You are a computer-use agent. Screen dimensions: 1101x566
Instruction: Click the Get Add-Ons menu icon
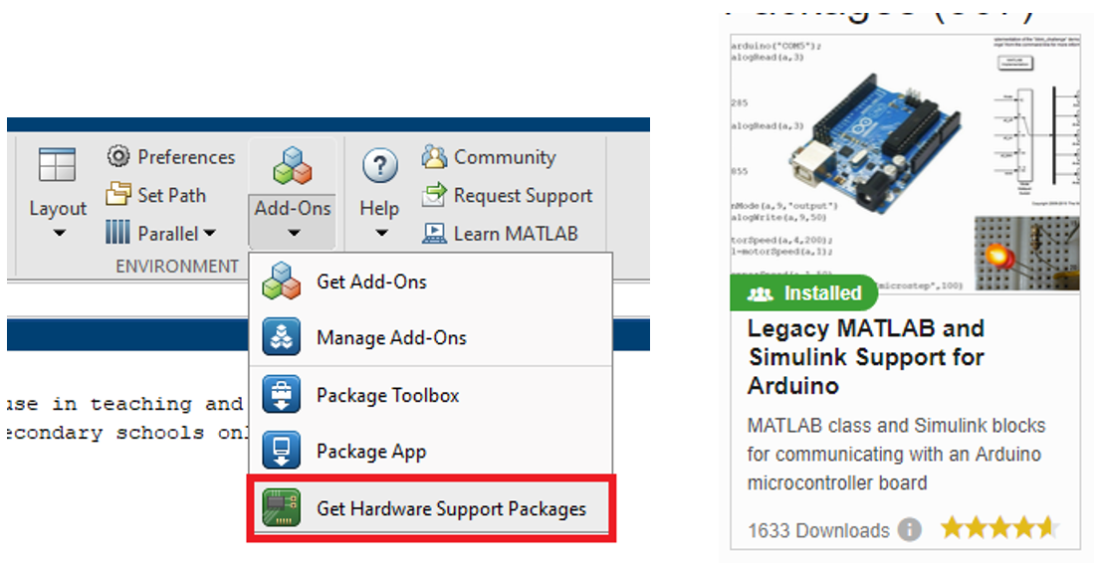[x=282, y=282]
